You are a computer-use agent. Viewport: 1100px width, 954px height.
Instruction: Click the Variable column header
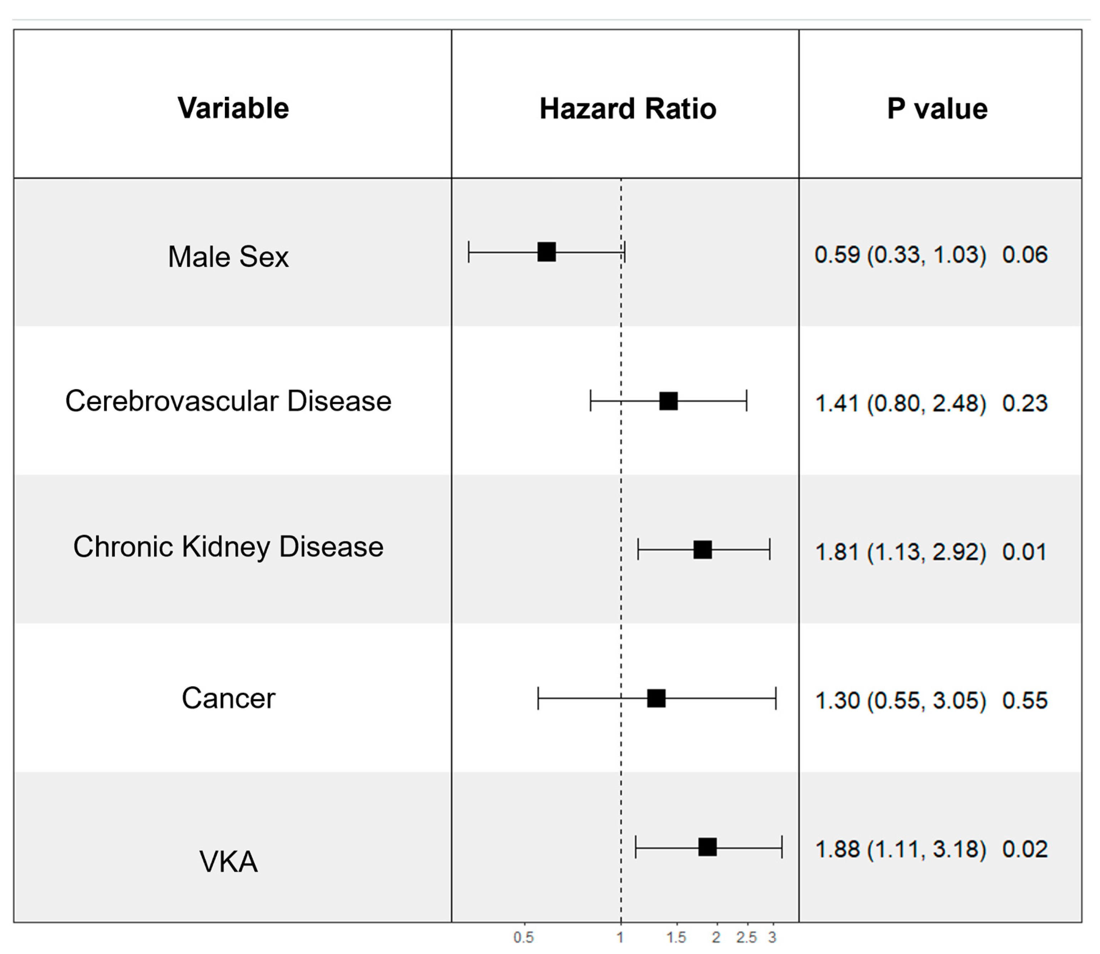coord(233,109)
